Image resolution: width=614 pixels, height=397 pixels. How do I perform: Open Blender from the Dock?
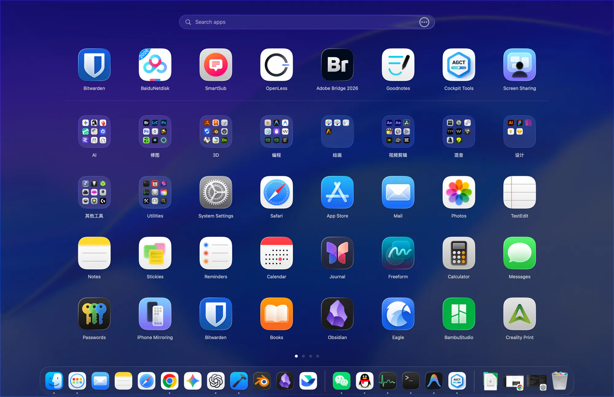(262, 381)
